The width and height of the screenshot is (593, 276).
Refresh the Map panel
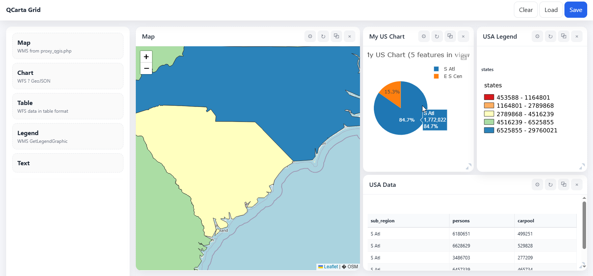pos(323,36)
